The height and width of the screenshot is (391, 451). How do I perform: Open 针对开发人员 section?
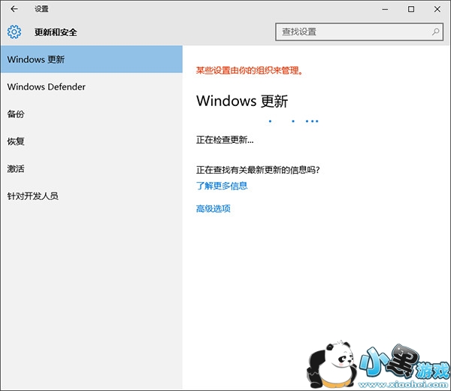[x=92, y=196]
